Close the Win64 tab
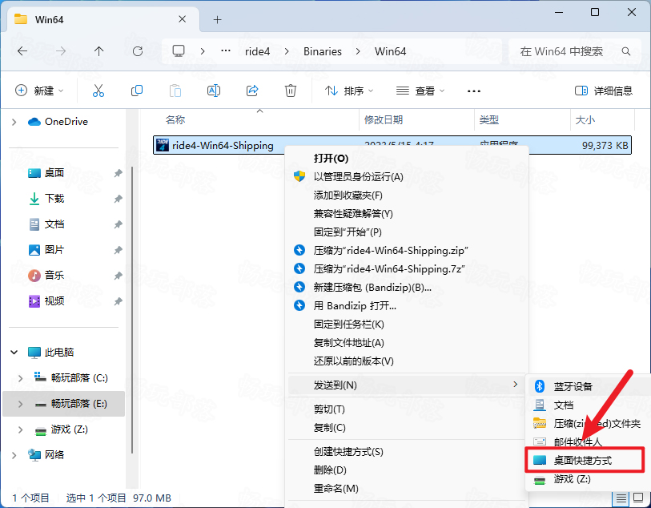 pyautogui.click(x=182, y=19)
